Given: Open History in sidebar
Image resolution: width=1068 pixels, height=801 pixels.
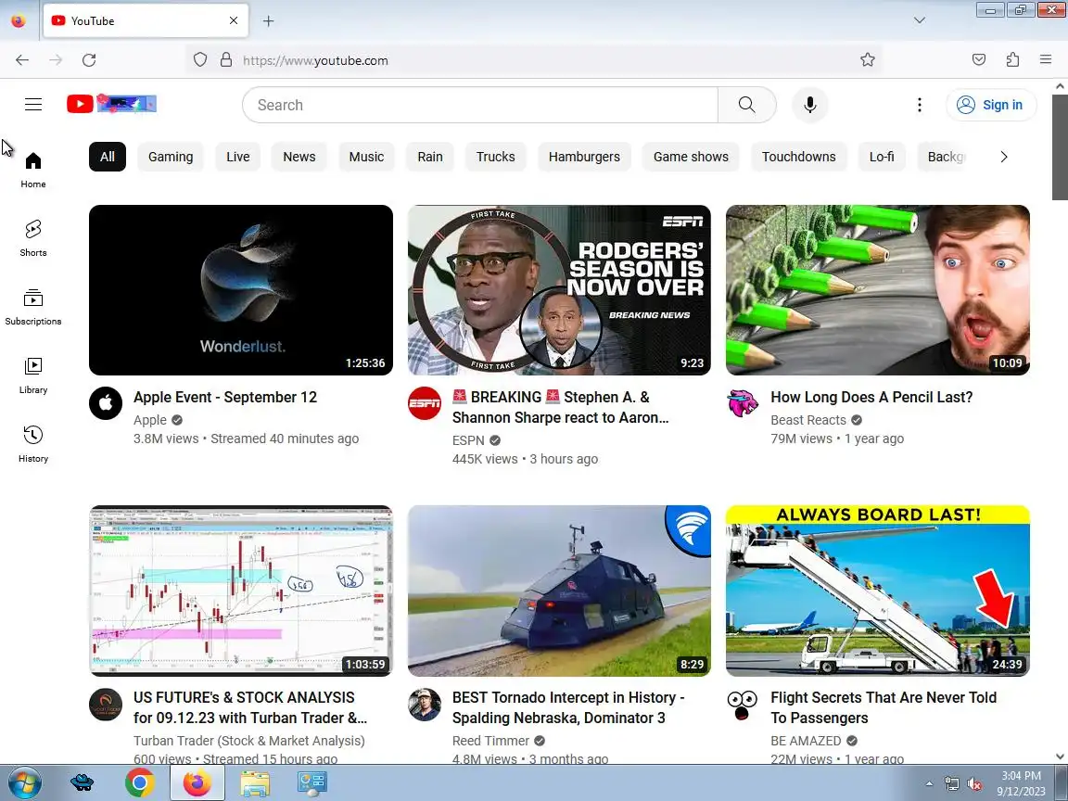Looking at the screenshot, I should [32, 445].
